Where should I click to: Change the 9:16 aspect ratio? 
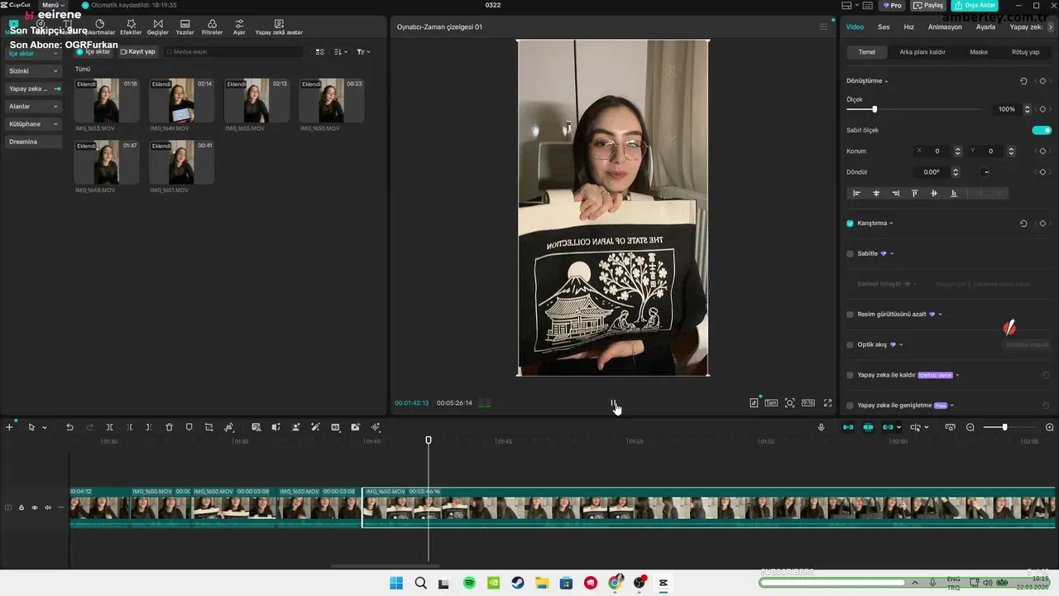point(808,403)
